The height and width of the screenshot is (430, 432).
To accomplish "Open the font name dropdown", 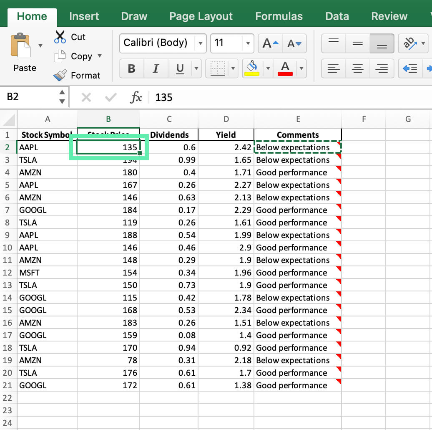I will click(201, 43).
